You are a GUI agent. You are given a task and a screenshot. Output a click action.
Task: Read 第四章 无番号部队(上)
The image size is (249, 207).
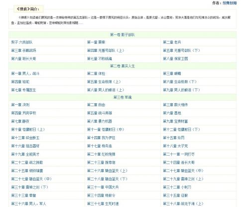(x=106, y=50)
